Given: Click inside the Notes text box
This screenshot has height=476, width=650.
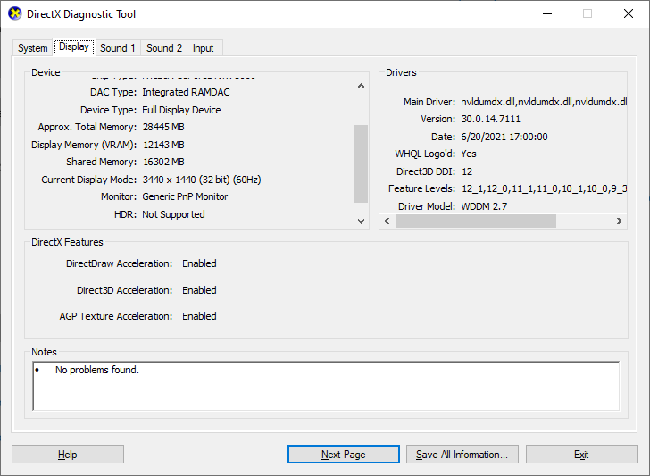Looking at the screenshot, I should pos(326,386).
